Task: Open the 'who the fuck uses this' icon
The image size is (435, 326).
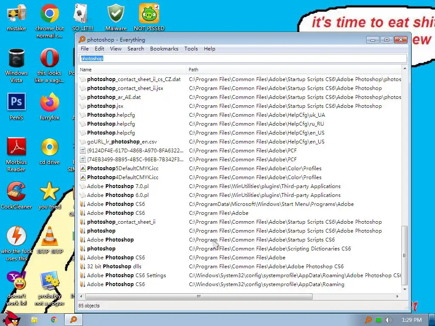Action: pyautogui.click(x=17, y=244)
